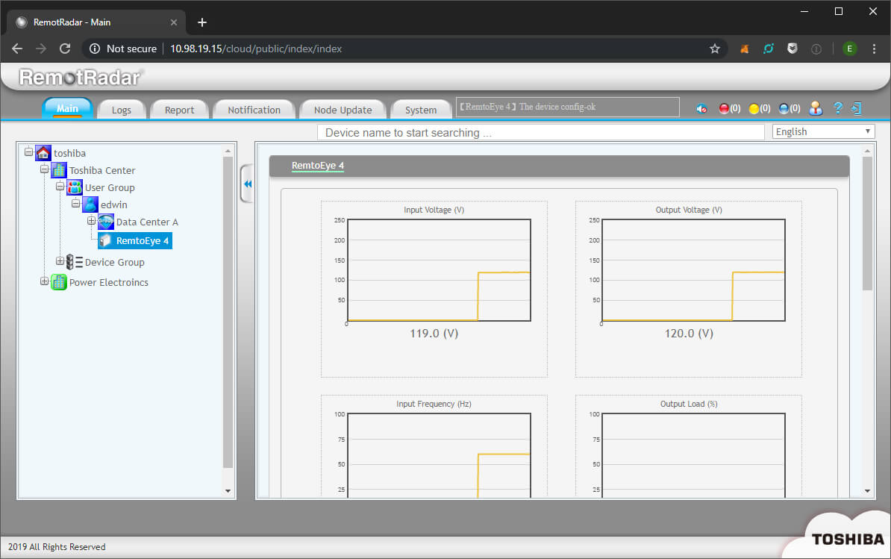
Task: Bookmark this page with star icon
Action: point(714,49)
